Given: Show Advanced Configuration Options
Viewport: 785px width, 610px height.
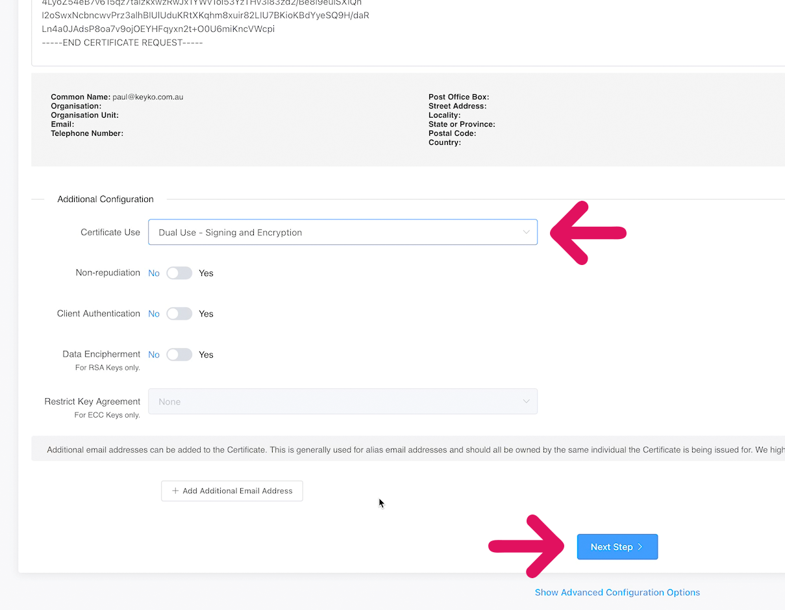Looking at the screenshot, I should pos(617,592).
